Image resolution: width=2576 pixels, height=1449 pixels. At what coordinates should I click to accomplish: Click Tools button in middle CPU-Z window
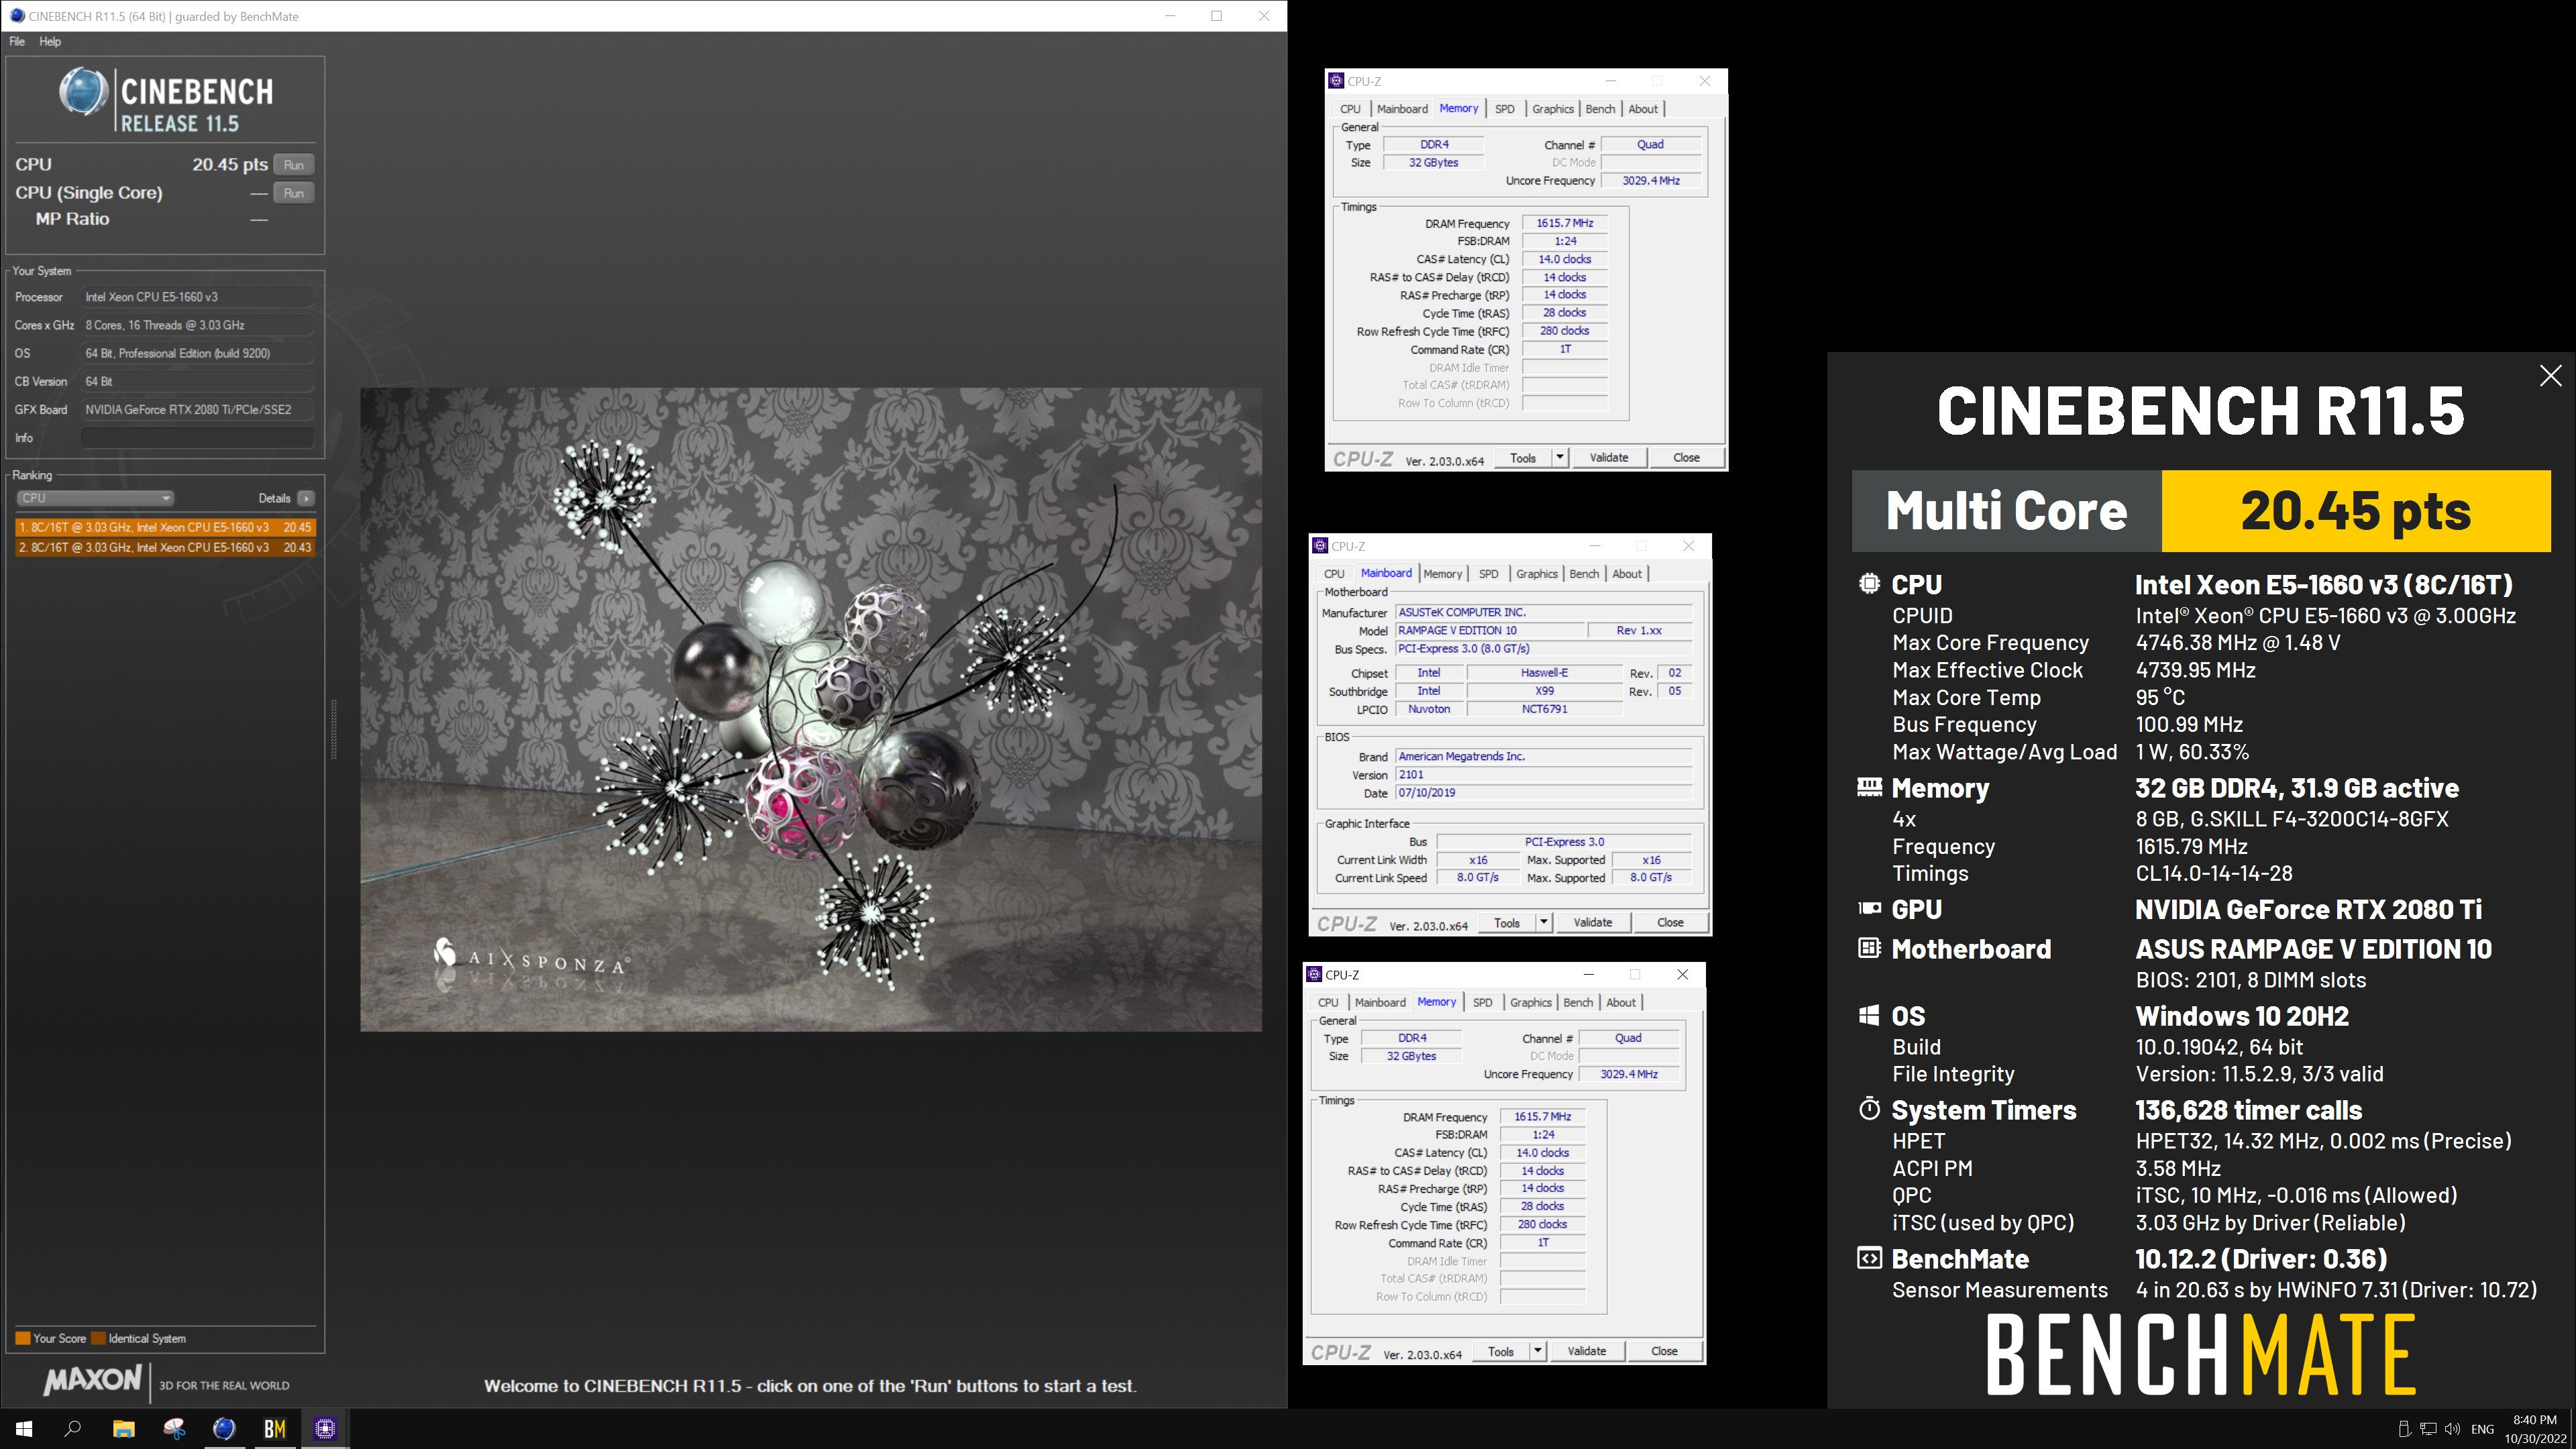coord(1507,922)
